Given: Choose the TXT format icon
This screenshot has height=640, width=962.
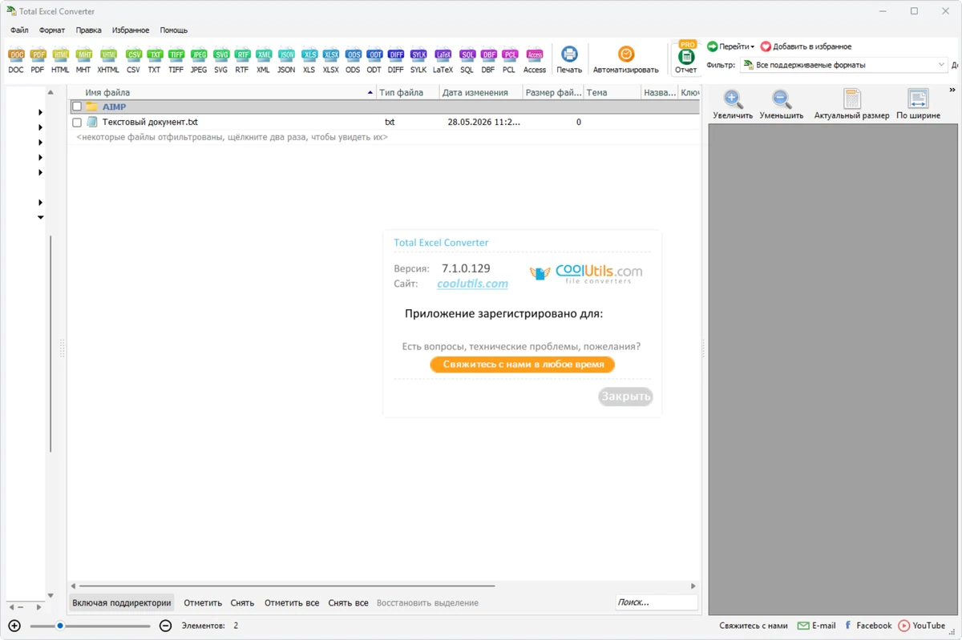Looking at the screenshot, I should tap(154, 60).
